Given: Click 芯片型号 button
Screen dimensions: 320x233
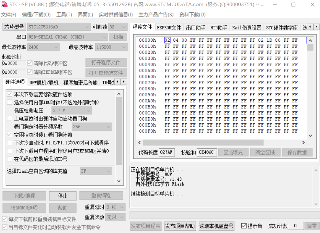Looking at the screenshot, I should click(x=14, y=27).
